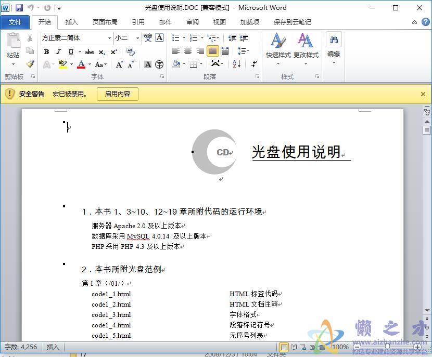Close the security warning bar
432x357 pixels.
click(423, 94)
